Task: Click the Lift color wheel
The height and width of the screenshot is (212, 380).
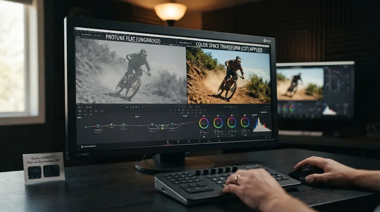Action: click(204, 123)
